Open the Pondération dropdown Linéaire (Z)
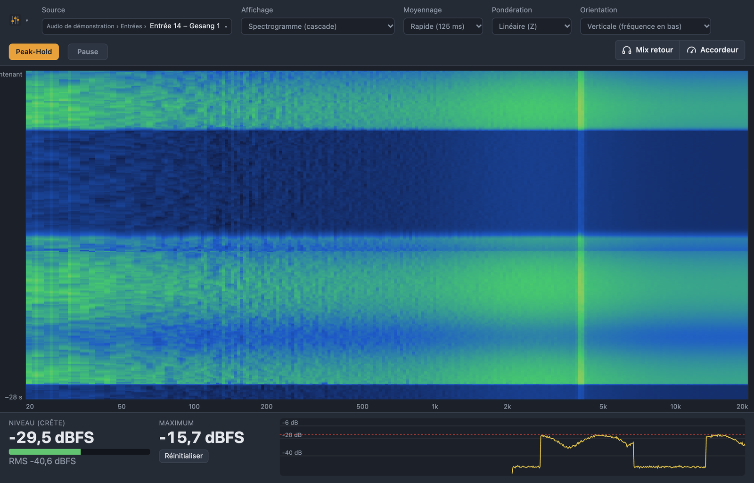 point(532,26)
